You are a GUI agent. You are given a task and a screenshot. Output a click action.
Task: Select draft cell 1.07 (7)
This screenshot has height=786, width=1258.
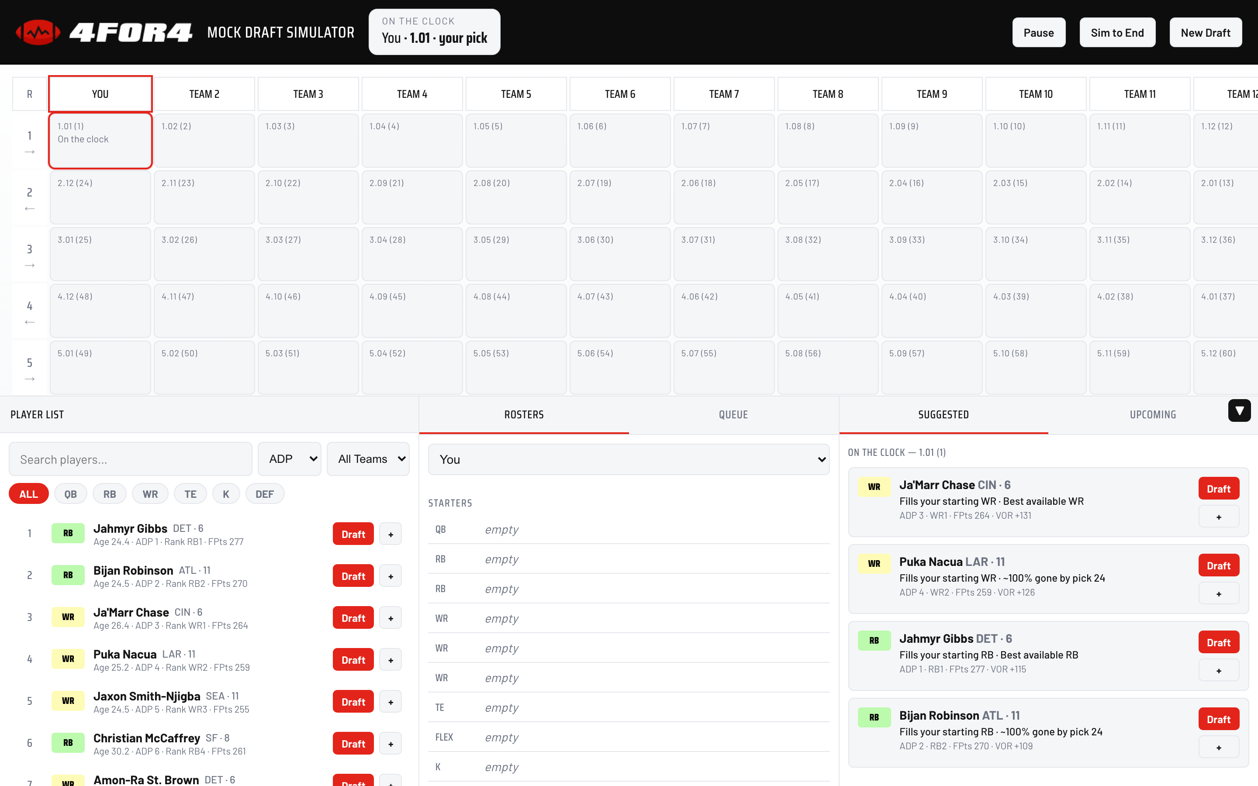(x=724, y=140)
